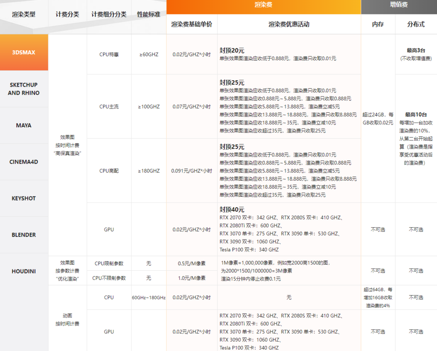Viewport: 437px width, 351px height.
Task: Click the 动画 按时间计费 category cell
Action: point(67,319)
